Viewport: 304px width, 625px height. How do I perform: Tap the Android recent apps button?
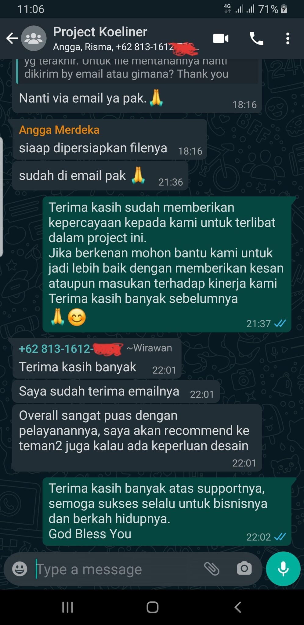coord(67,607)
